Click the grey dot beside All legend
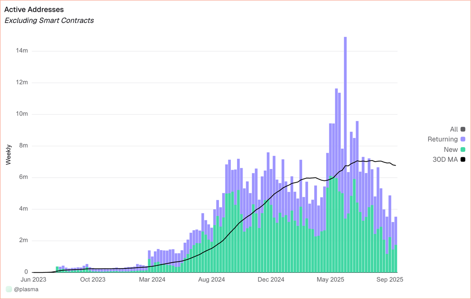Image resolution: width=471 pixels, height=299 pixels. tap(463, 129)
